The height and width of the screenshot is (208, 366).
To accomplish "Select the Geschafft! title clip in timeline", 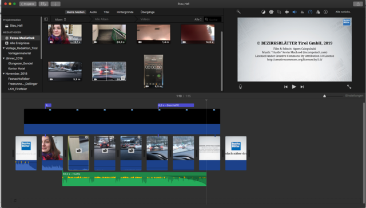I will tap(176, 105).
